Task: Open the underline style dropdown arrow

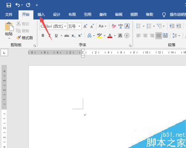Action: 61,36
